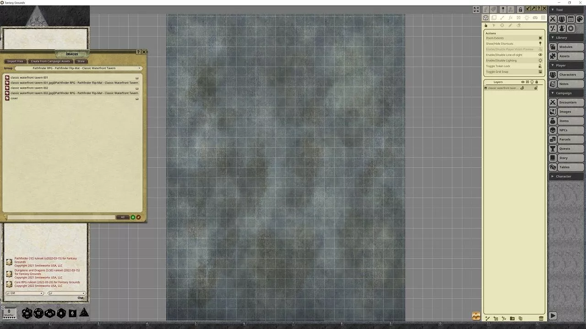
Task: Click the map fullscreen expand icon
Action: [x=476, y=10]
